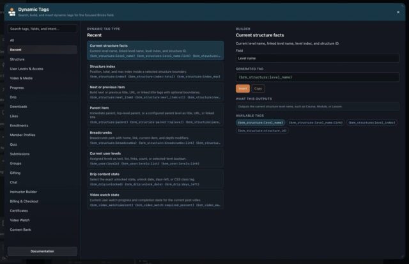Select the Structure index card
Viewport: 409px width, 264px height.
pos(155,71)
